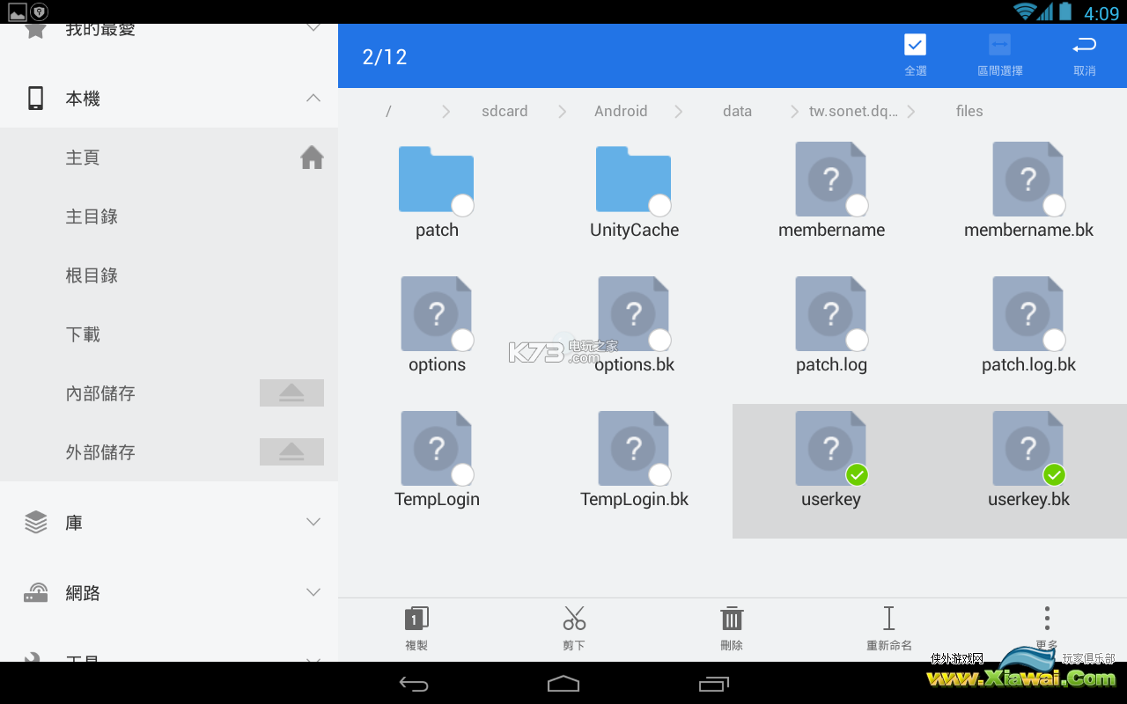Tap the copy icon in bottom toolbar
The height and width of the screenshot is (704, 1127).
(x=416, y=619)
